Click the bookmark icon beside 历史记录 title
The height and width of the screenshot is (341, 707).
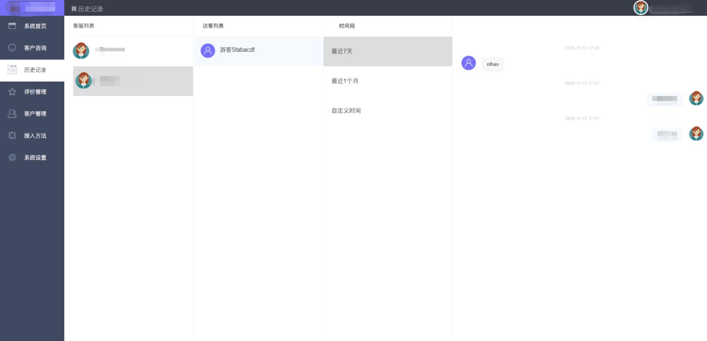(74, 9)
